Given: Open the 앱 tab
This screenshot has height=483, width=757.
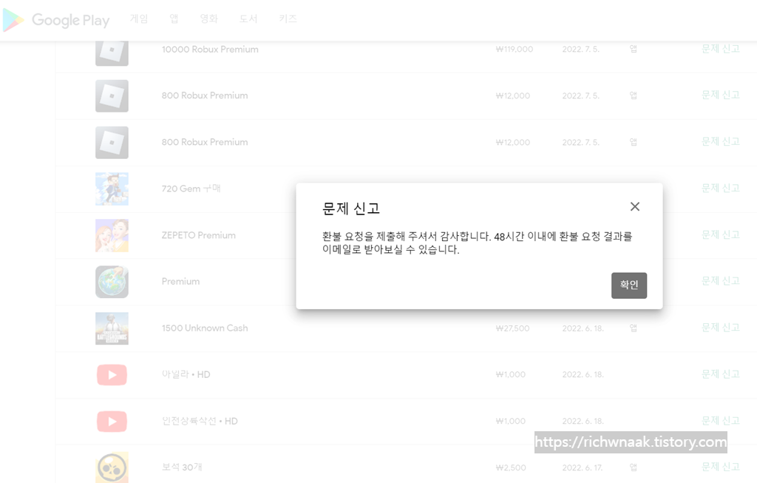Looking at the screenshot, I should [174, 18].
